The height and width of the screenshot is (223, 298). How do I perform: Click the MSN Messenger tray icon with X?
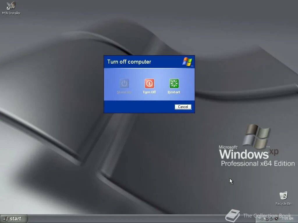click(266, 219)
